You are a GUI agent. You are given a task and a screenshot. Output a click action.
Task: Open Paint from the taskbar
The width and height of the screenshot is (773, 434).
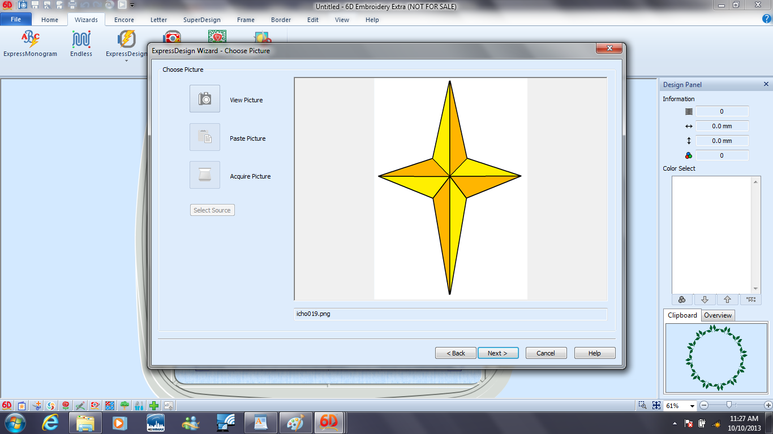[295, 423]
